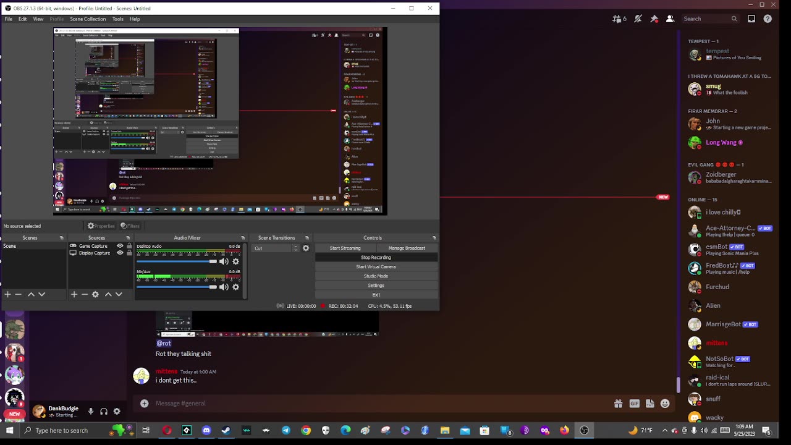Pop out the Audio Mixer dock
Screen dimensions: 791x445
coord(243,238)
